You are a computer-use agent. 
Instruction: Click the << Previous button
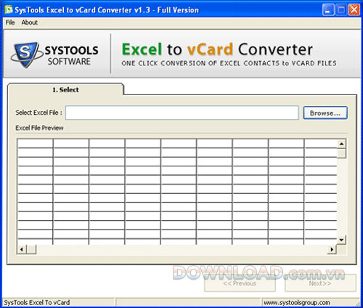tap(240, 283)
